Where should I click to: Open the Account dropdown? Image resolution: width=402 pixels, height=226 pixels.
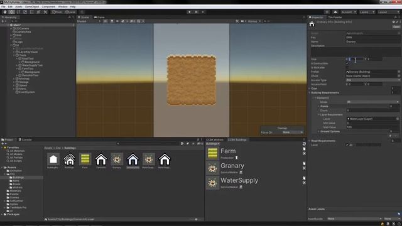[x=349, y=12]
